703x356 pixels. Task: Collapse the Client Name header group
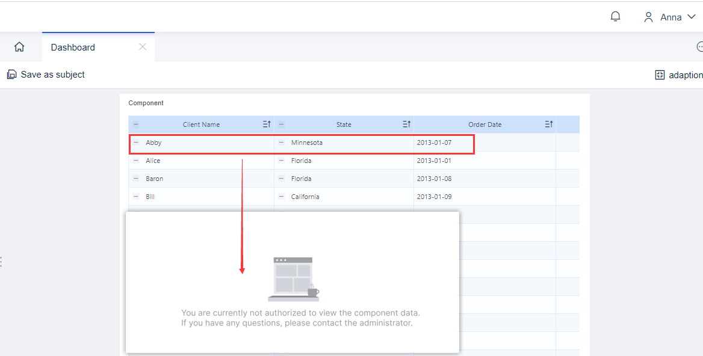136,124
